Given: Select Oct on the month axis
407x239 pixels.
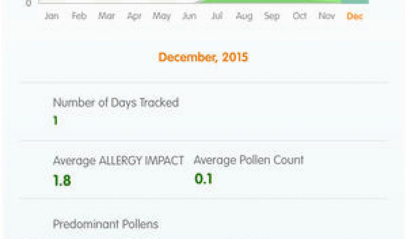Looking at the screenshot, I should tap(300, 16).
